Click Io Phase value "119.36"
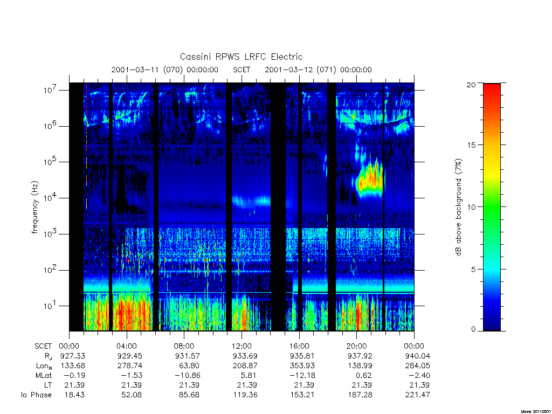This screenshot has width=552, height=414. (245, 395)
